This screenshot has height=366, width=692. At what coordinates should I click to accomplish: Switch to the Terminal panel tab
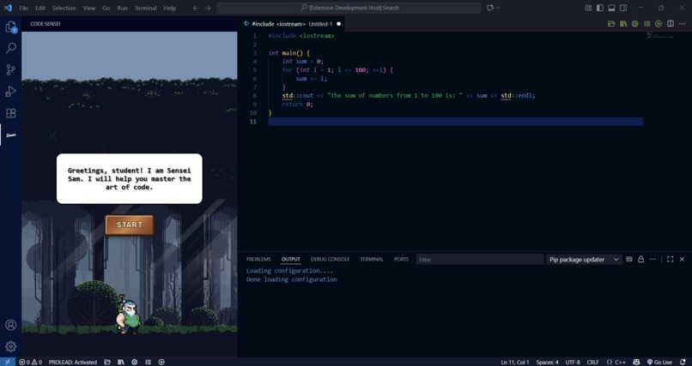(x=372, y=260)
